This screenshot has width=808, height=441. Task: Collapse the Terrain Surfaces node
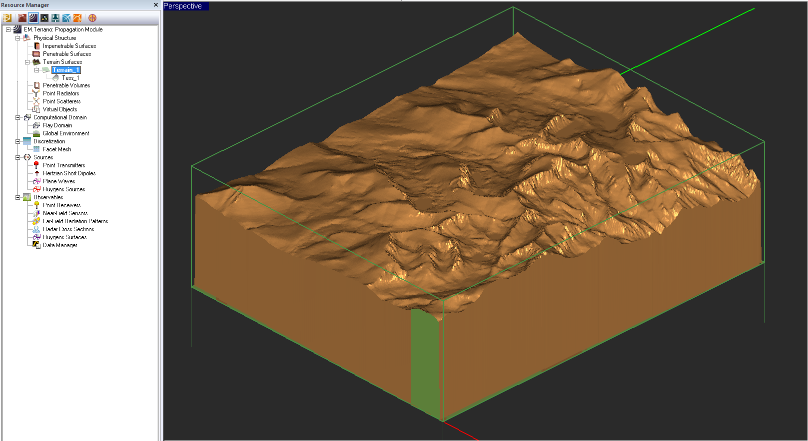point(27,62)
